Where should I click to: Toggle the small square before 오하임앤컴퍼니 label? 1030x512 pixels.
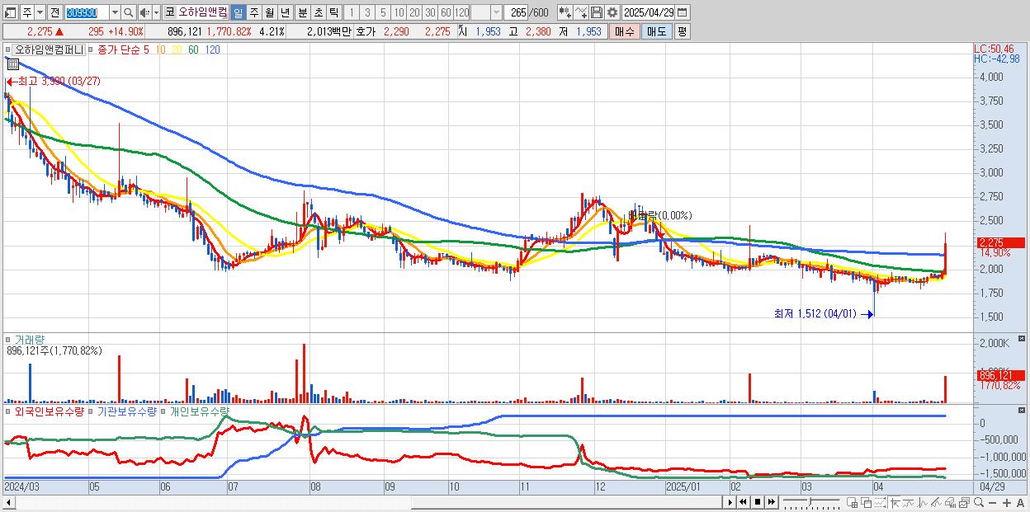(10, 49)
